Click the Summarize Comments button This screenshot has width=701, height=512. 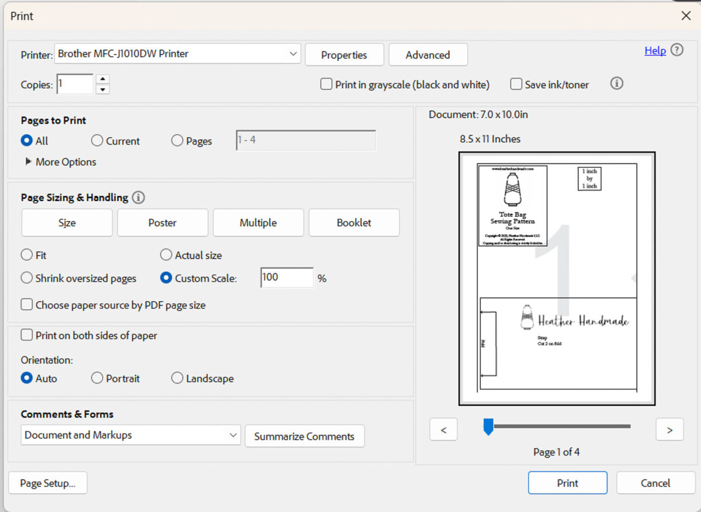click(x=304, y=436)
